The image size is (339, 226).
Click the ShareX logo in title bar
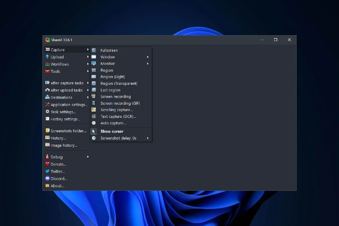47,40
